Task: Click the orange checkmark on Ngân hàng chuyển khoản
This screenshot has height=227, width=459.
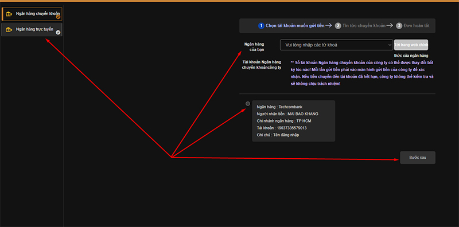Action: point(58,17)
